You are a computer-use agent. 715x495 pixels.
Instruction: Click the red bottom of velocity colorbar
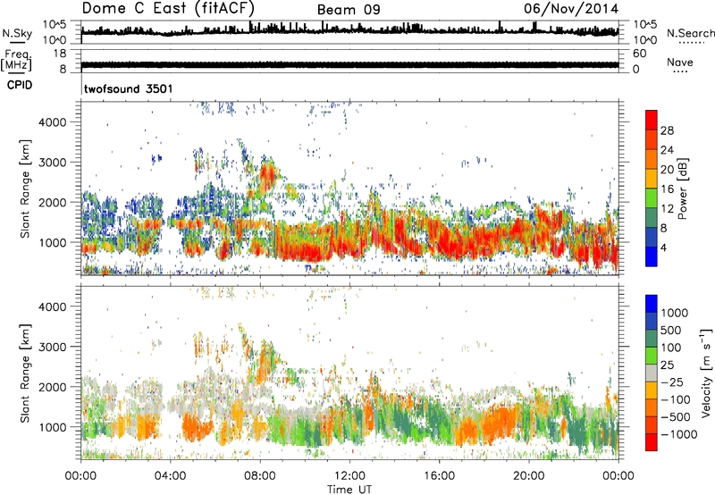pyautogui.click(x=652, y=442)
